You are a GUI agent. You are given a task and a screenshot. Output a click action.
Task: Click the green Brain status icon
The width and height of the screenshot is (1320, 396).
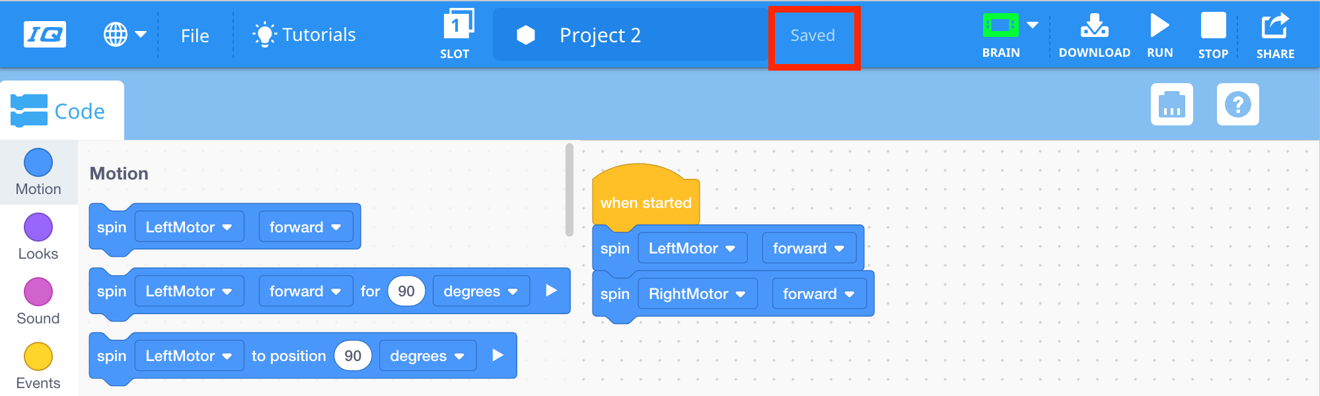[1000, 26]
